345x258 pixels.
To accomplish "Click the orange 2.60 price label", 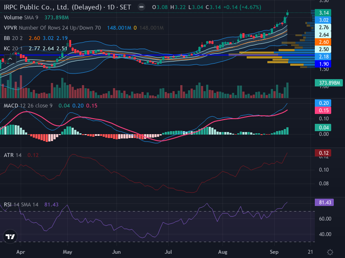I will click(x=323, y=42).
